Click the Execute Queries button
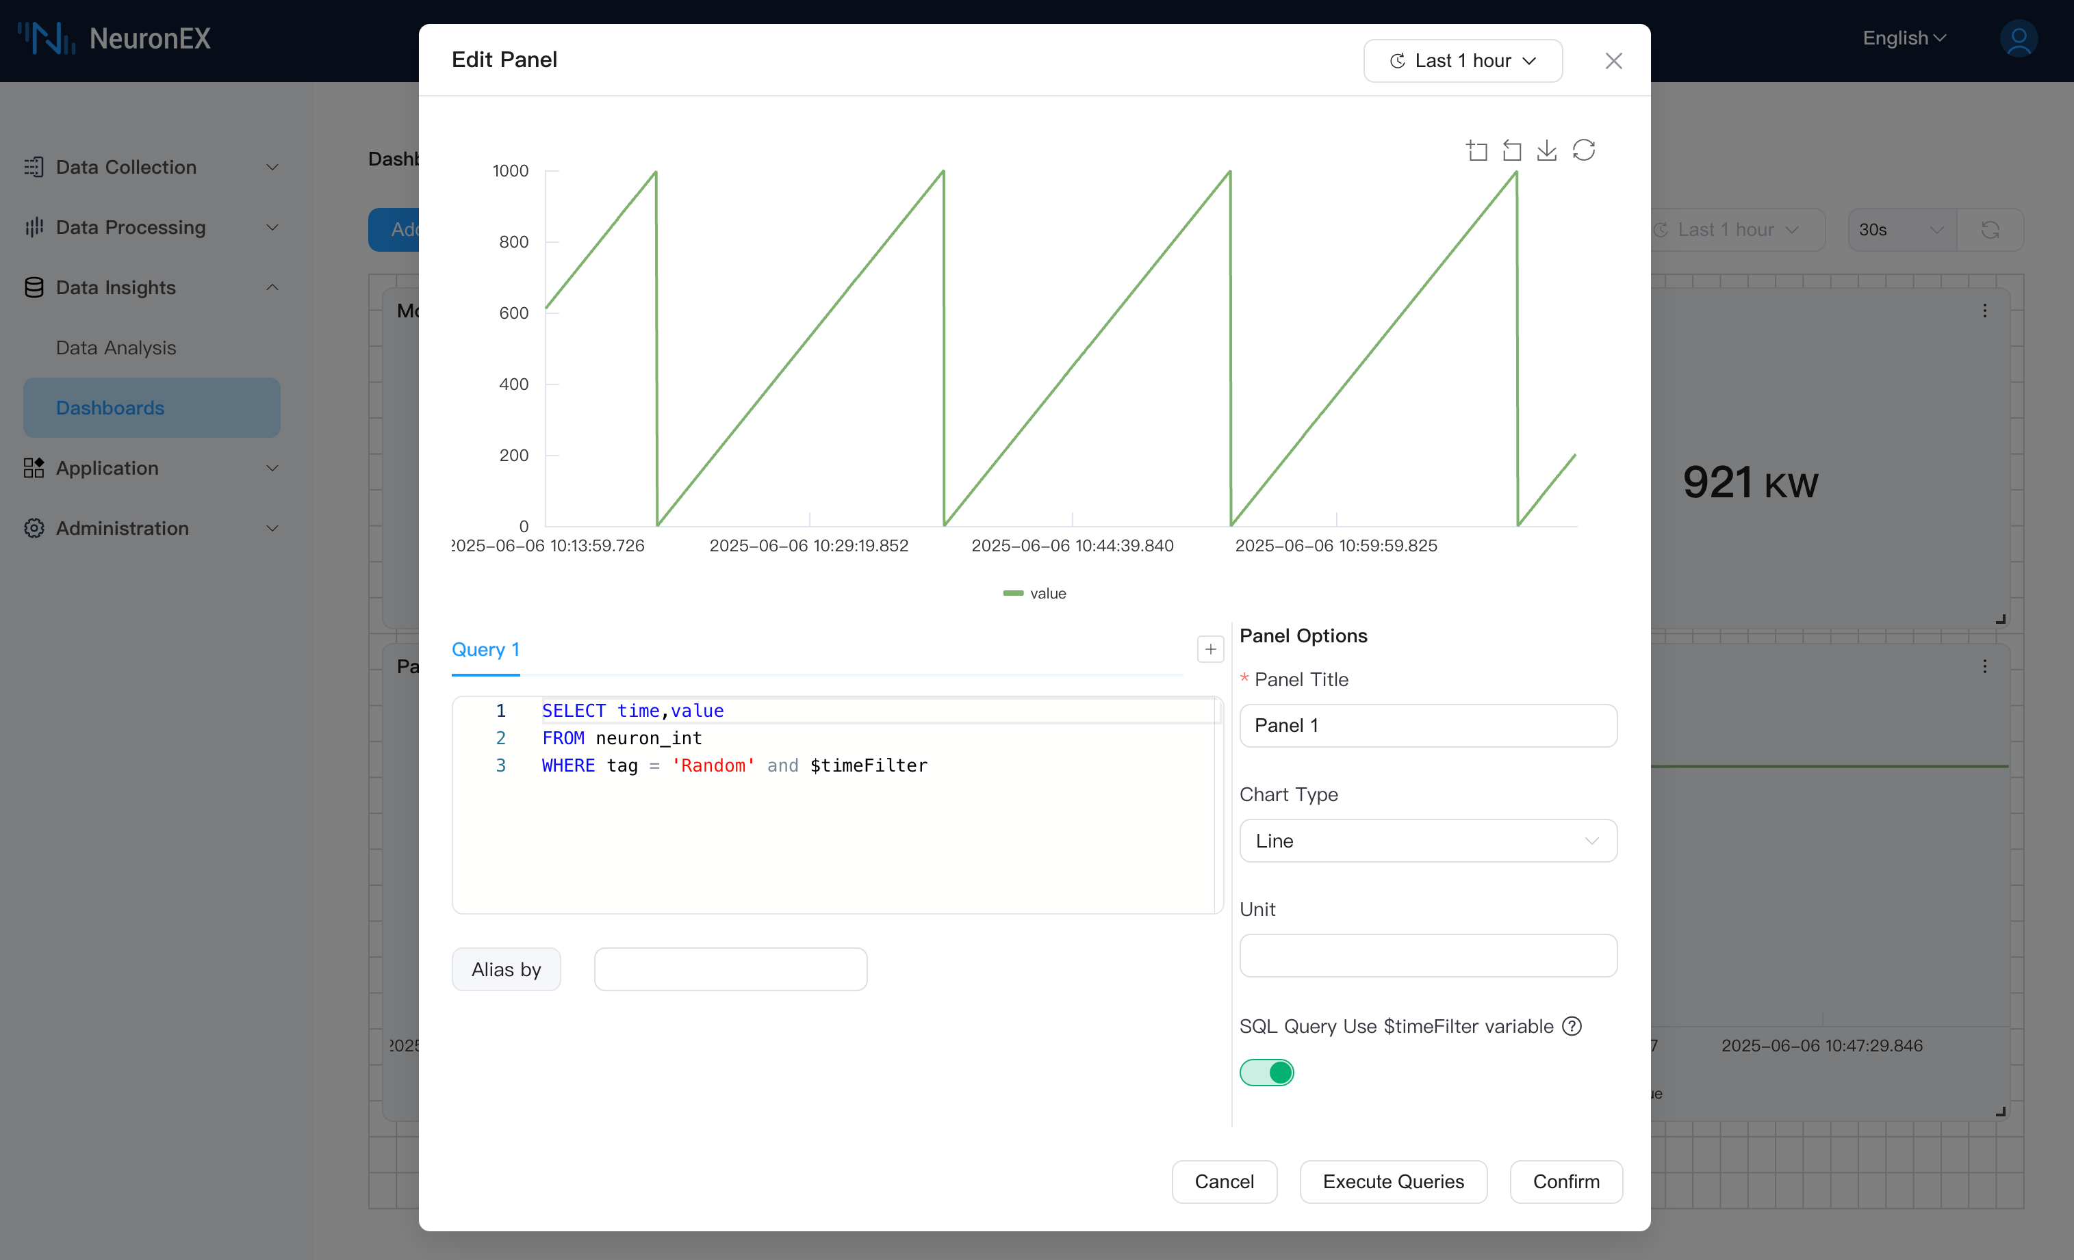The width and height of the screenshot is (2074, 1260). 1393,1182
